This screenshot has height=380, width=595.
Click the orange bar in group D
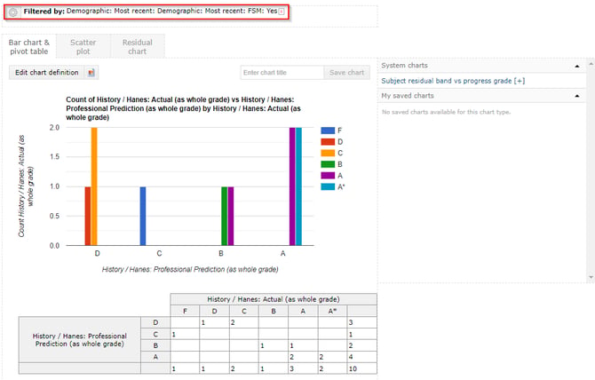pyautogui.click(x=94, y=186)
